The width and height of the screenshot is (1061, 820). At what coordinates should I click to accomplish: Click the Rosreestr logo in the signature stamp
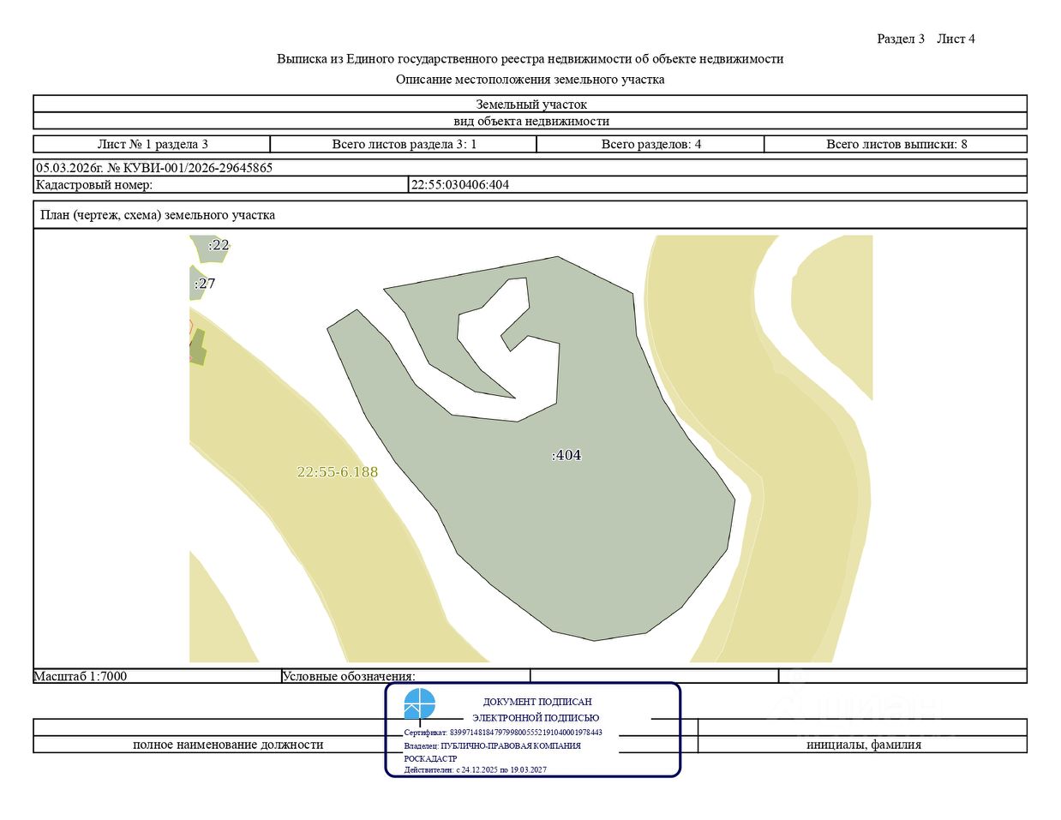(419, 703)
